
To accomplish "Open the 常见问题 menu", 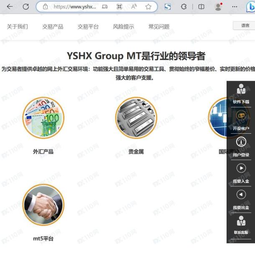I will (159, 26).
